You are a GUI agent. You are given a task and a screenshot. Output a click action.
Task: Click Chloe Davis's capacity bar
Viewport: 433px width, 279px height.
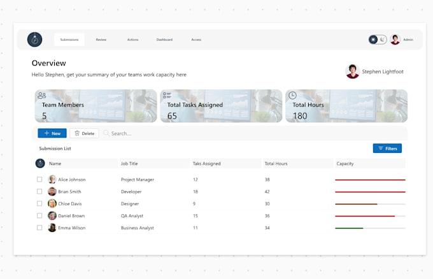click(370, 204)
